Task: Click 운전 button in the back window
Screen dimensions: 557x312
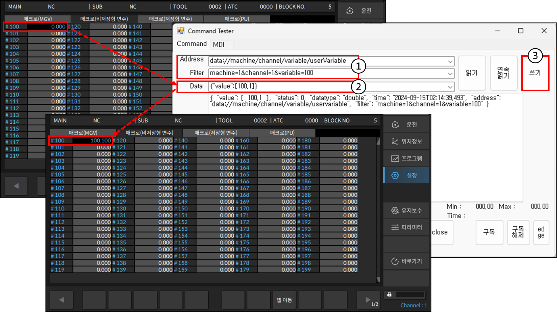Action: 361,11
